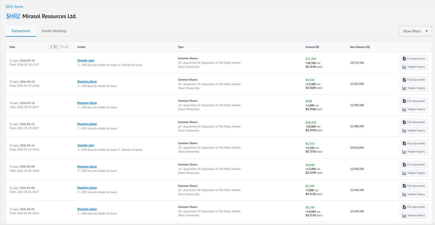
Task: Open Pountney, Glenn link for 2026-05-06 transaction
Action: (87, 188)
